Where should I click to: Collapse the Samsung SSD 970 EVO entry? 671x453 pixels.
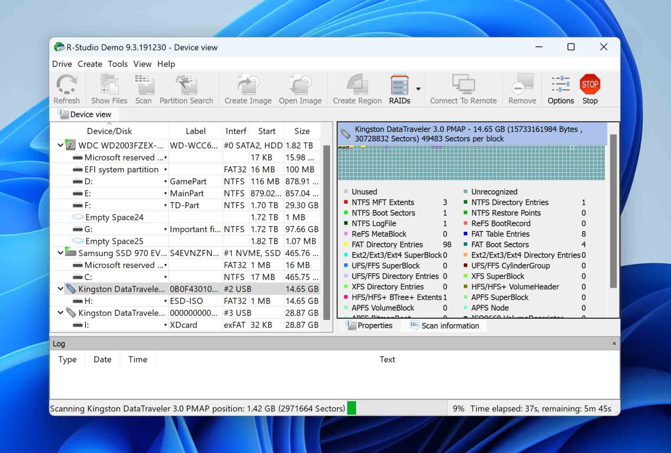point(60,253)
